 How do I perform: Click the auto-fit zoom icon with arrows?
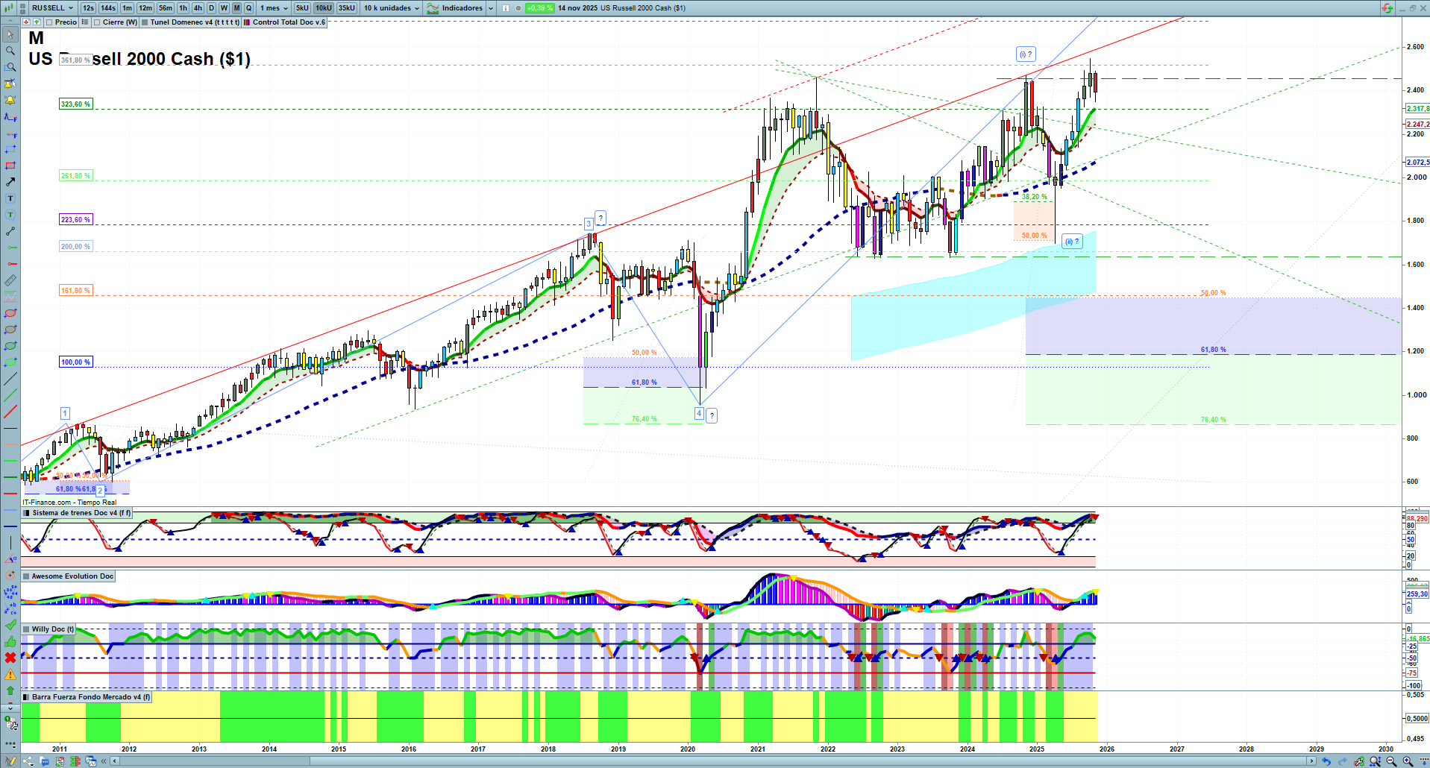coord(1375,761)
